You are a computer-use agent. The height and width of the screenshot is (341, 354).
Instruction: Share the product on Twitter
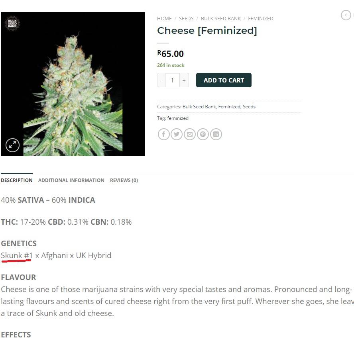(x=177, y=134)
